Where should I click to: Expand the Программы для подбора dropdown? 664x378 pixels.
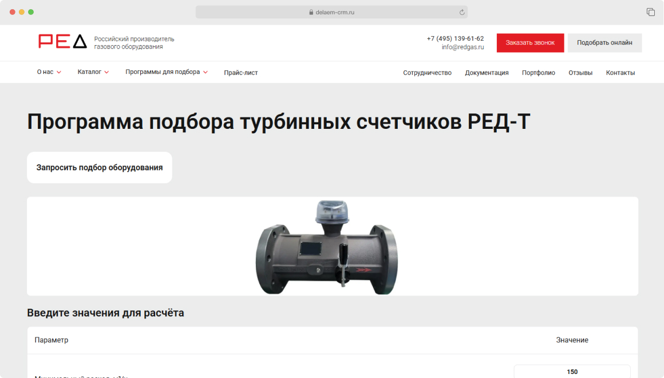(167, 72)
